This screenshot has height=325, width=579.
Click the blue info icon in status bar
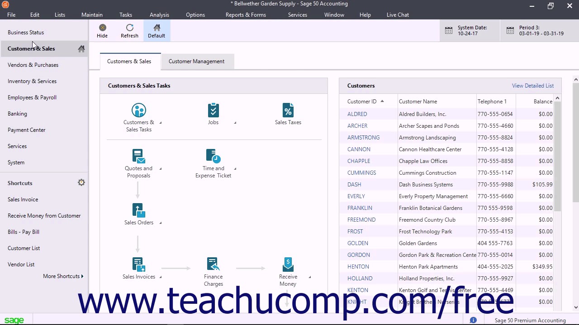(473, 320)
